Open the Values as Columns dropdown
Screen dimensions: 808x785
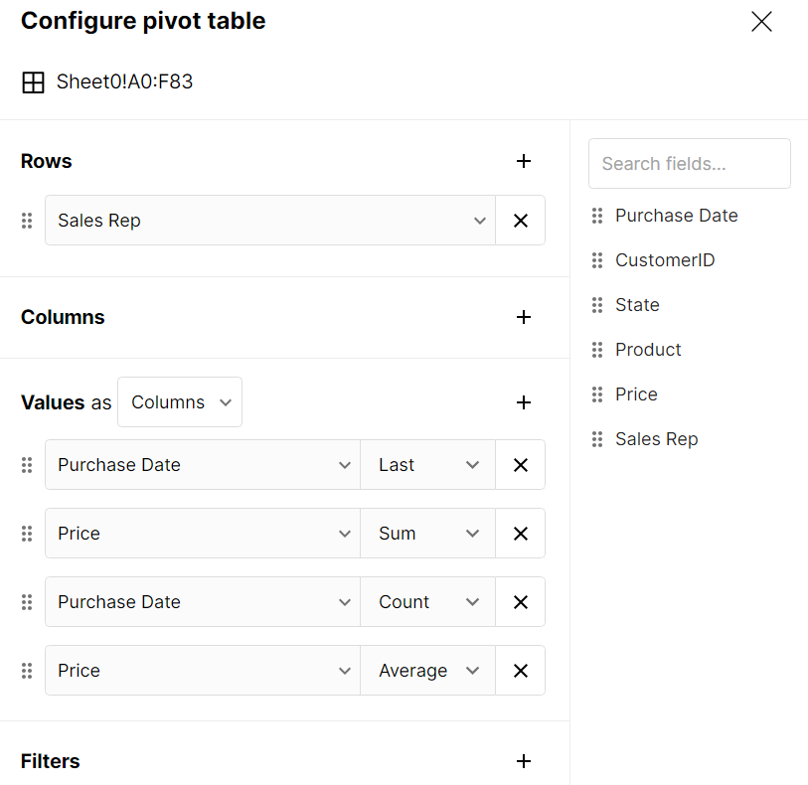pos(180,401)
